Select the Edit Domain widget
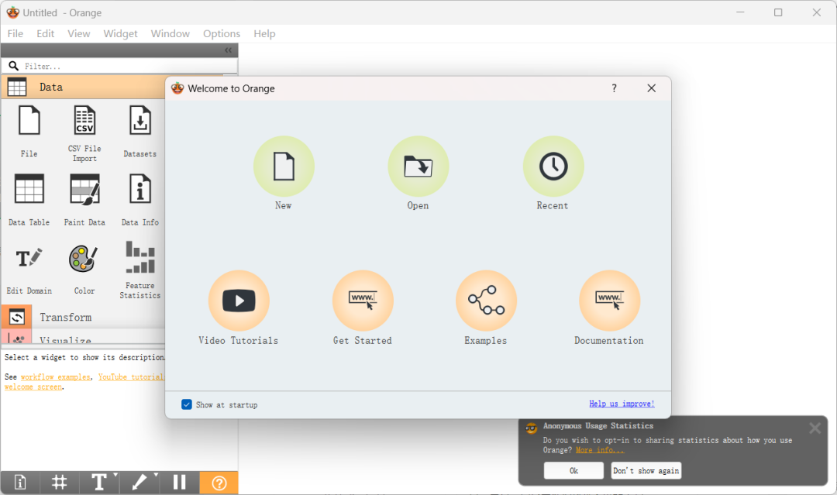 coord(29,270)
